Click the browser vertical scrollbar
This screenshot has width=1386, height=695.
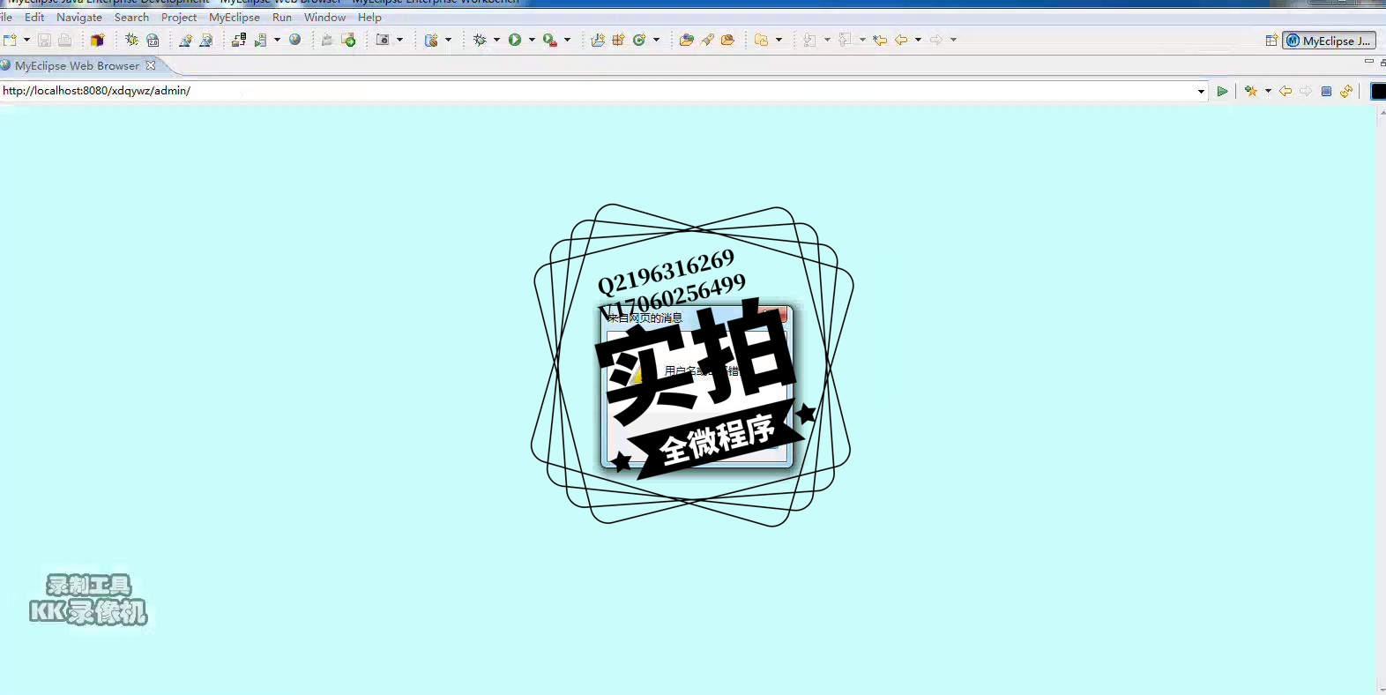pyautogui.click(x=1381, y=400)
